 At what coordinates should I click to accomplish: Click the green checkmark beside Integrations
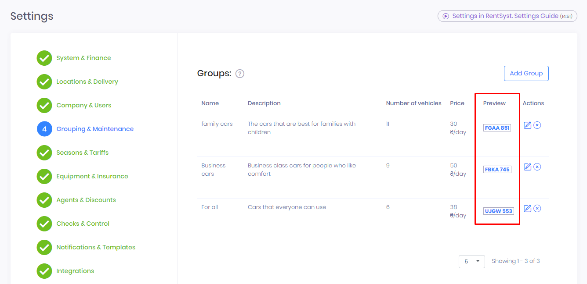point(44,271)
